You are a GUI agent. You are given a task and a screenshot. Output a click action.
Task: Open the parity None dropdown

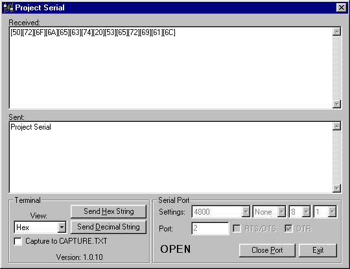[x=281, y=211]
